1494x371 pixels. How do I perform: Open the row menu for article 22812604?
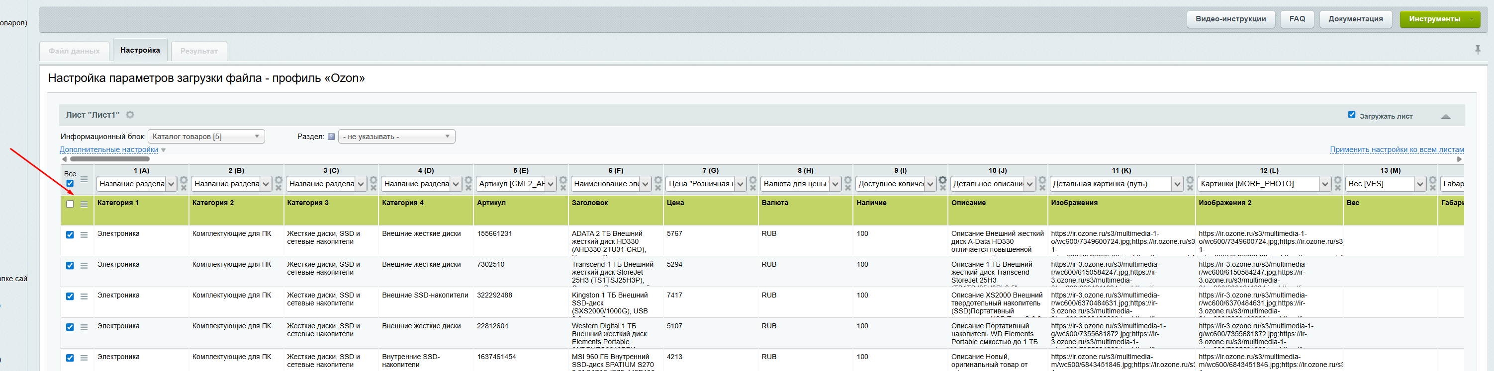pyautogui.click(x=84, y=327)
